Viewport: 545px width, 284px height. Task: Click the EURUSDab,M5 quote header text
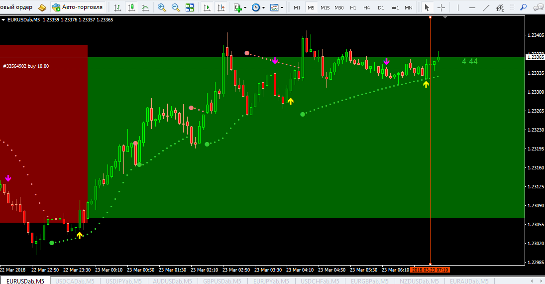pyautogui.click(x=60, y=20)
